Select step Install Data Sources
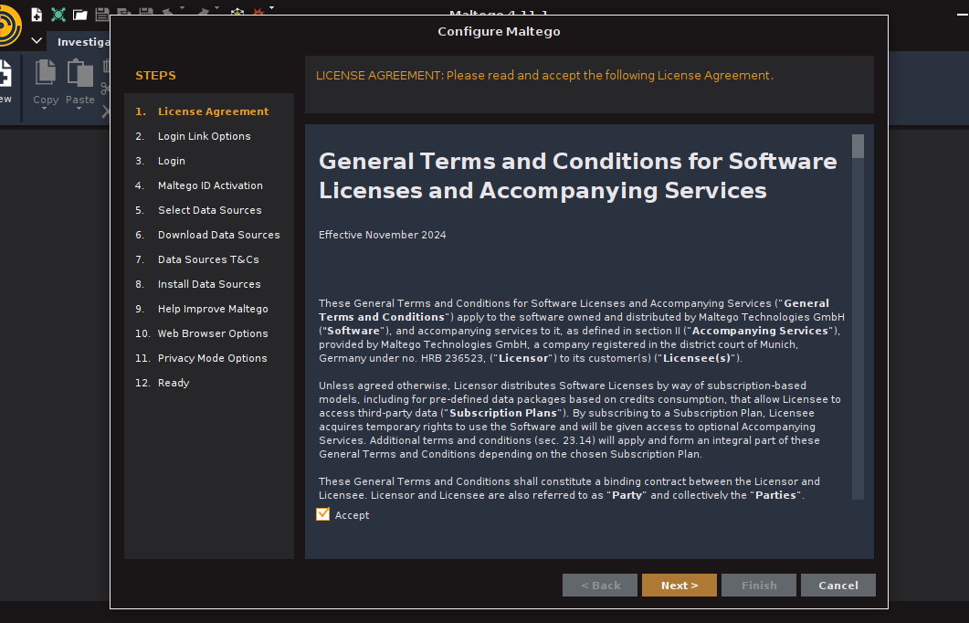This screenshot has width=969, height=623. click(x=198, y=284)
